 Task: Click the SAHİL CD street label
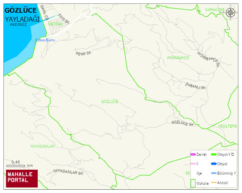(x=44, y=12)
